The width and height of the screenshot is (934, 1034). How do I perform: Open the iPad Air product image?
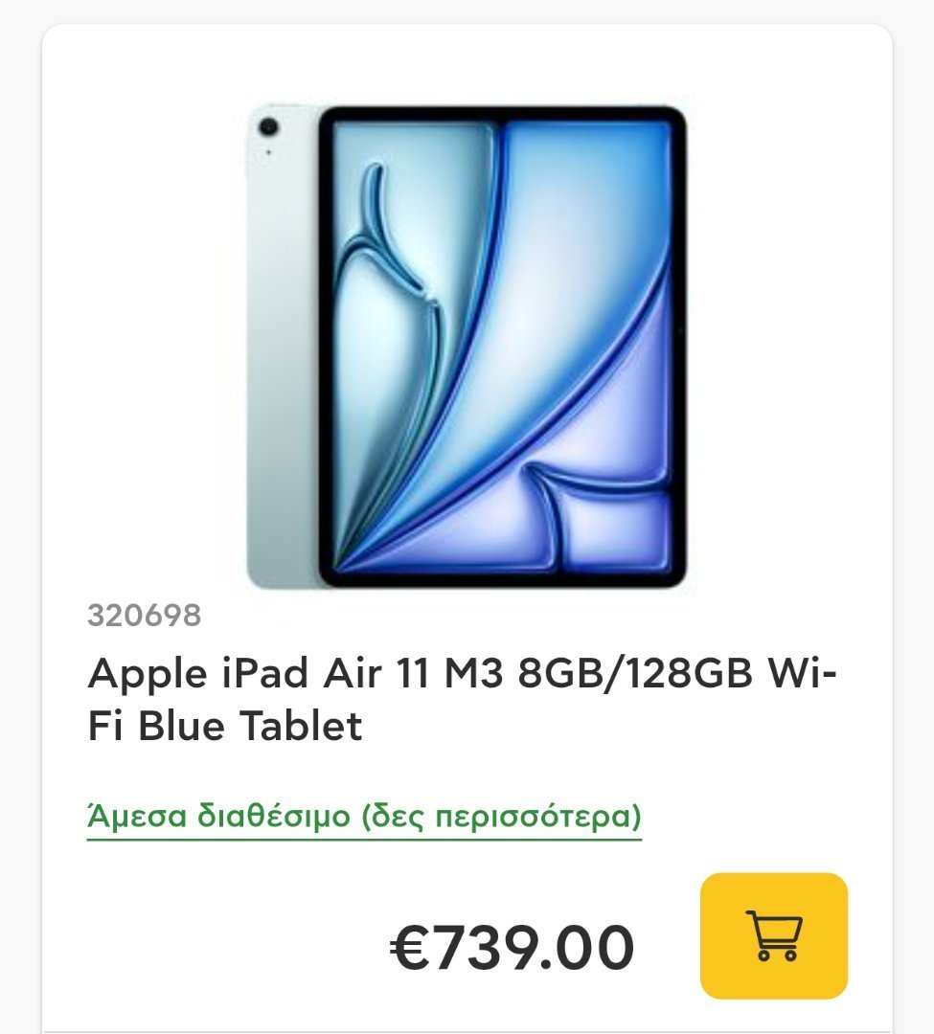pos(467,347)
